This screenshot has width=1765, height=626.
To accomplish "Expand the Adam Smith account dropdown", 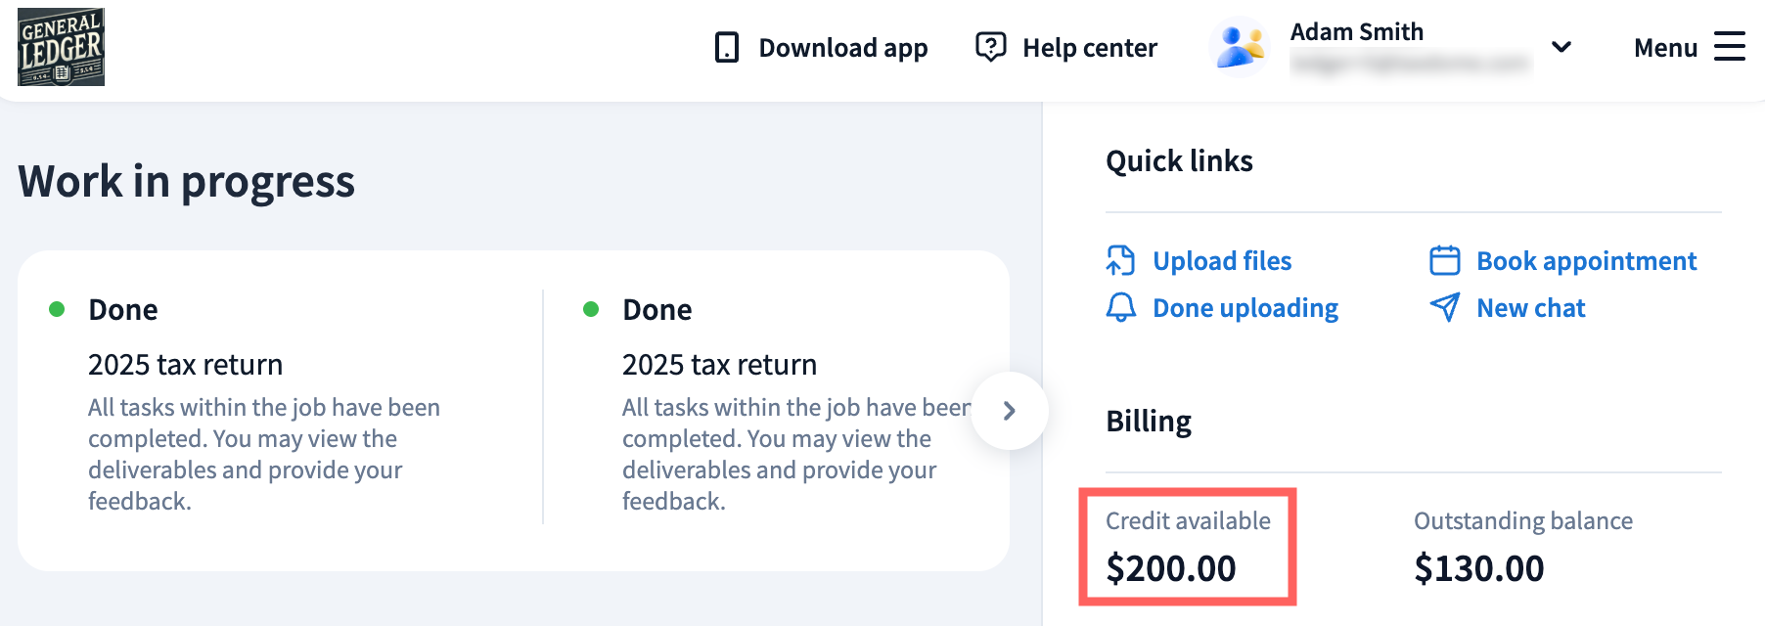I will click(x=1561, y=47).
